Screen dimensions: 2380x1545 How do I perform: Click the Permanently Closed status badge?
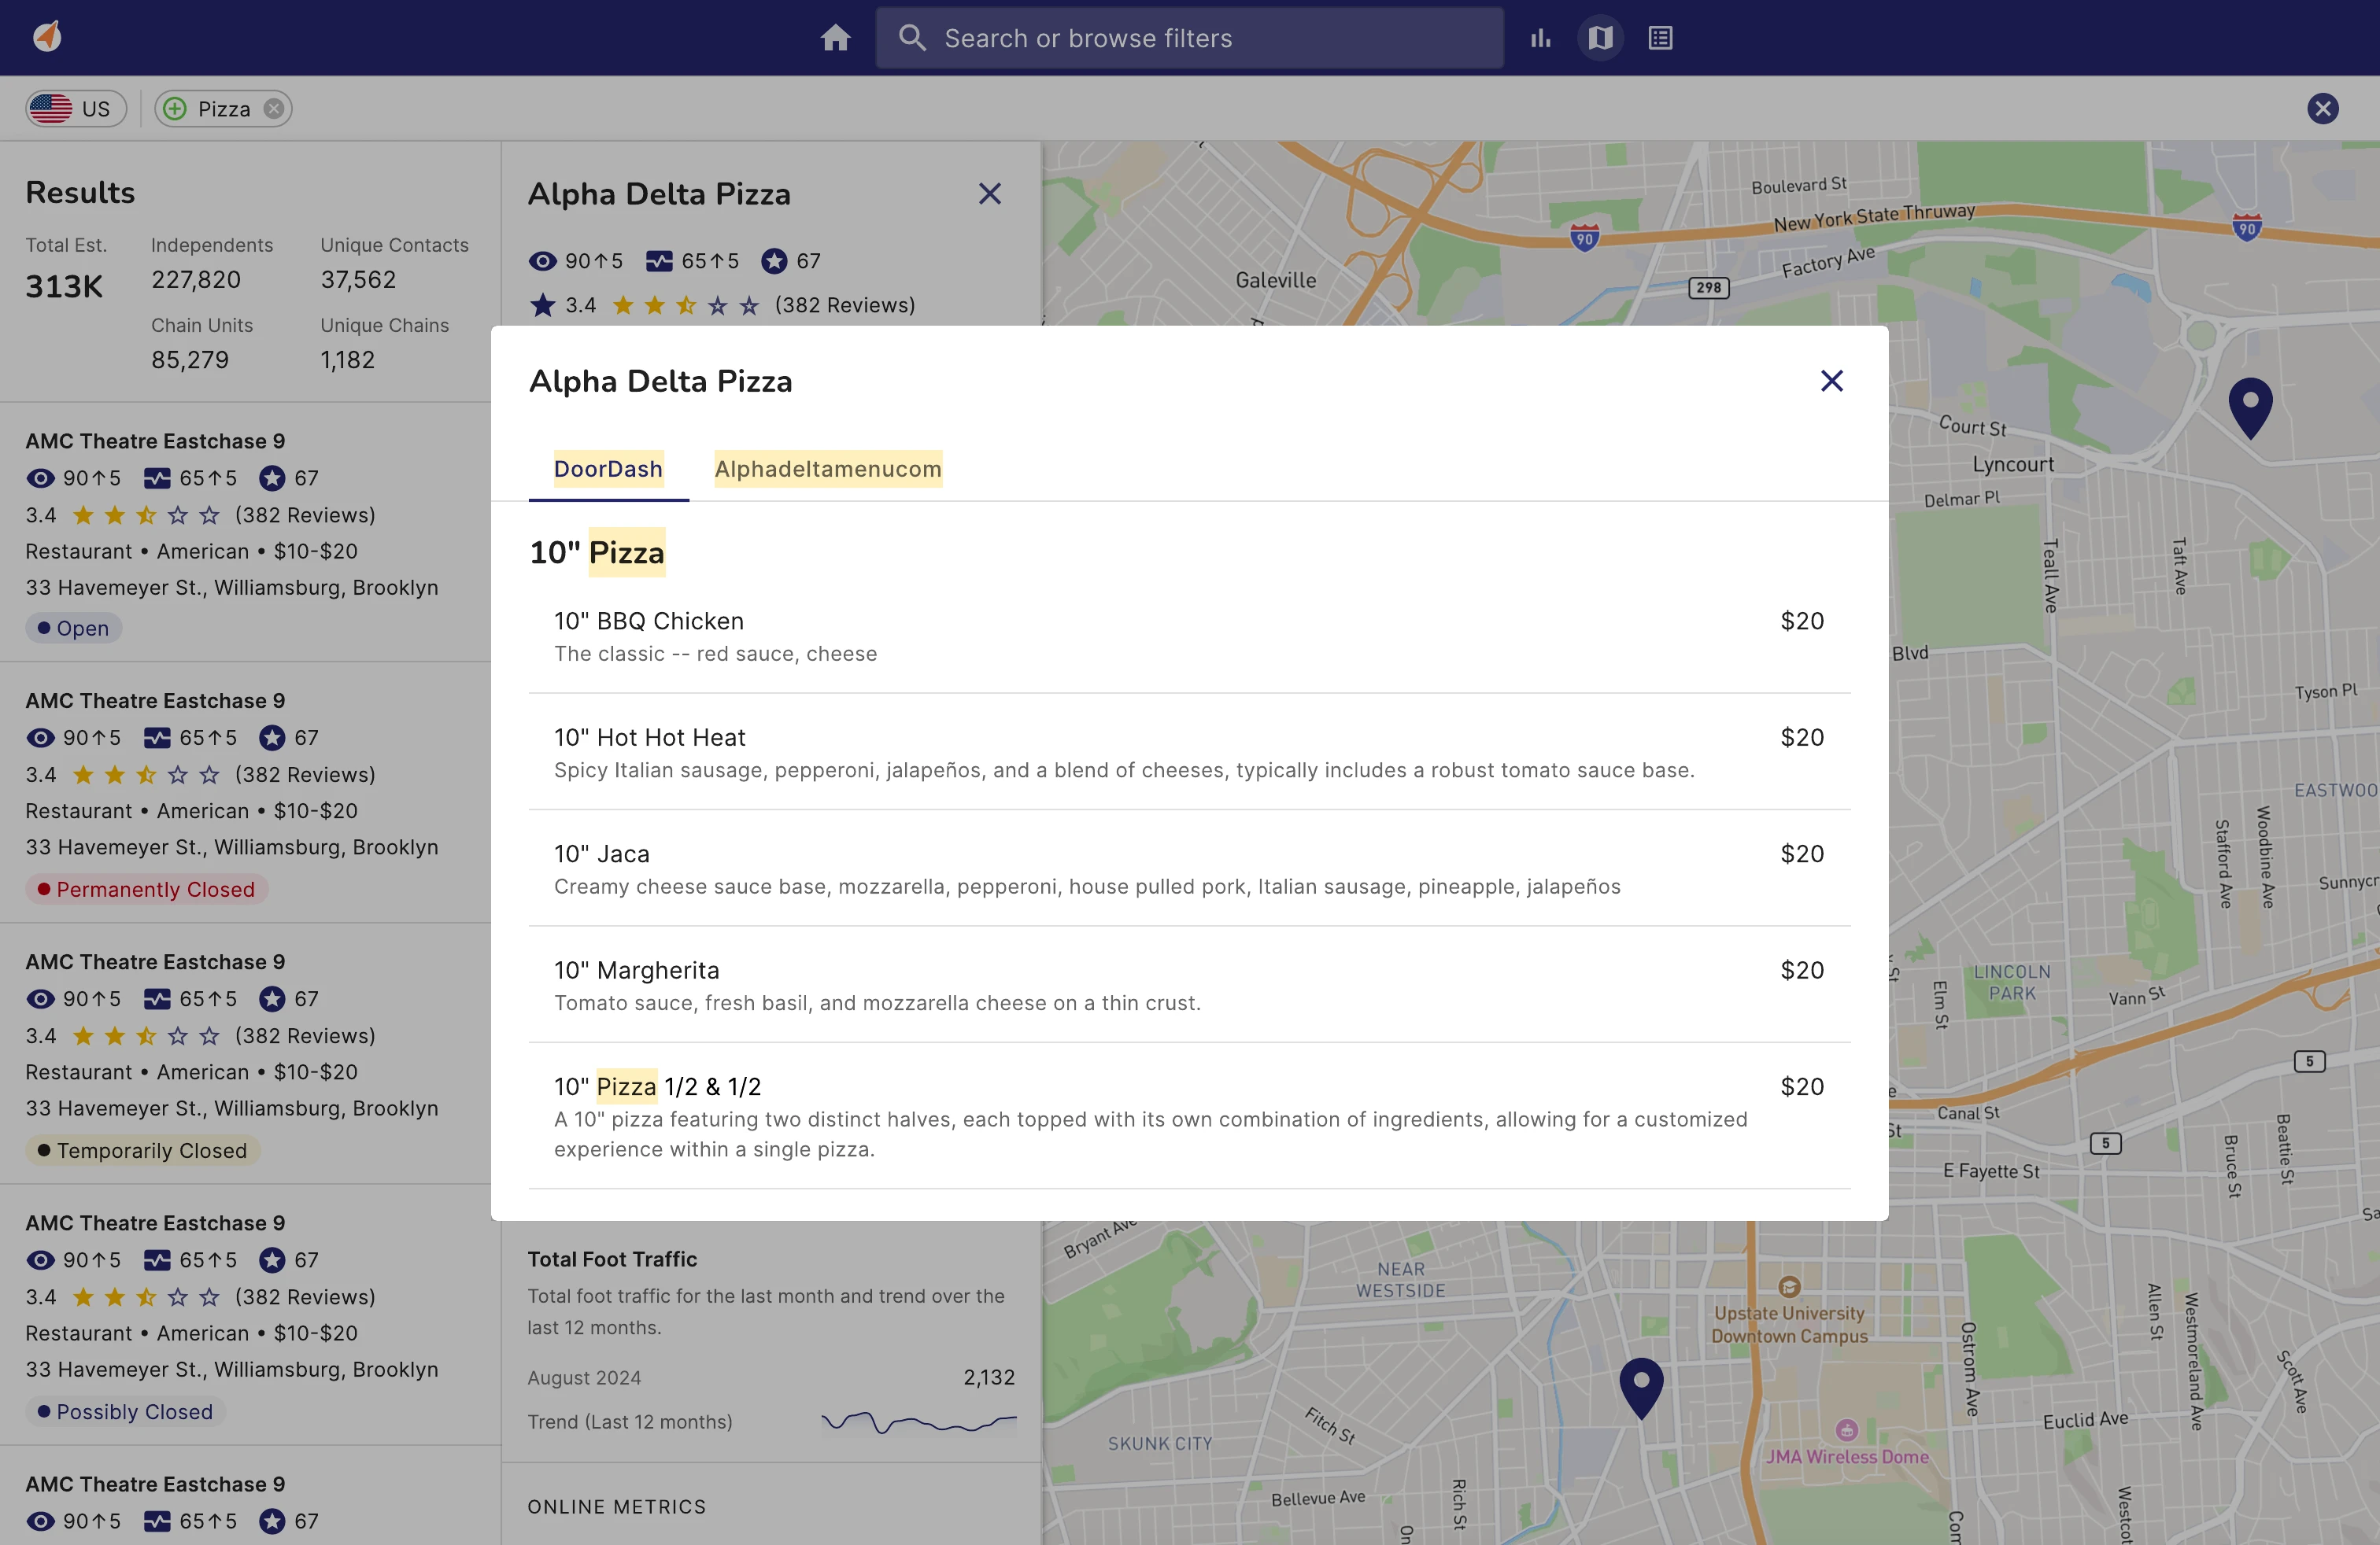pos(146,890)
